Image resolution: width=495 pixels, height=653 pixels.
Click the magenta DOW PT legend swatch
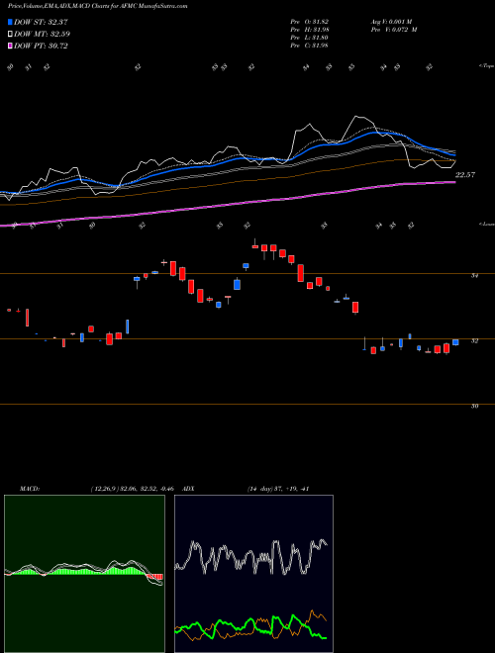(10, 46)
